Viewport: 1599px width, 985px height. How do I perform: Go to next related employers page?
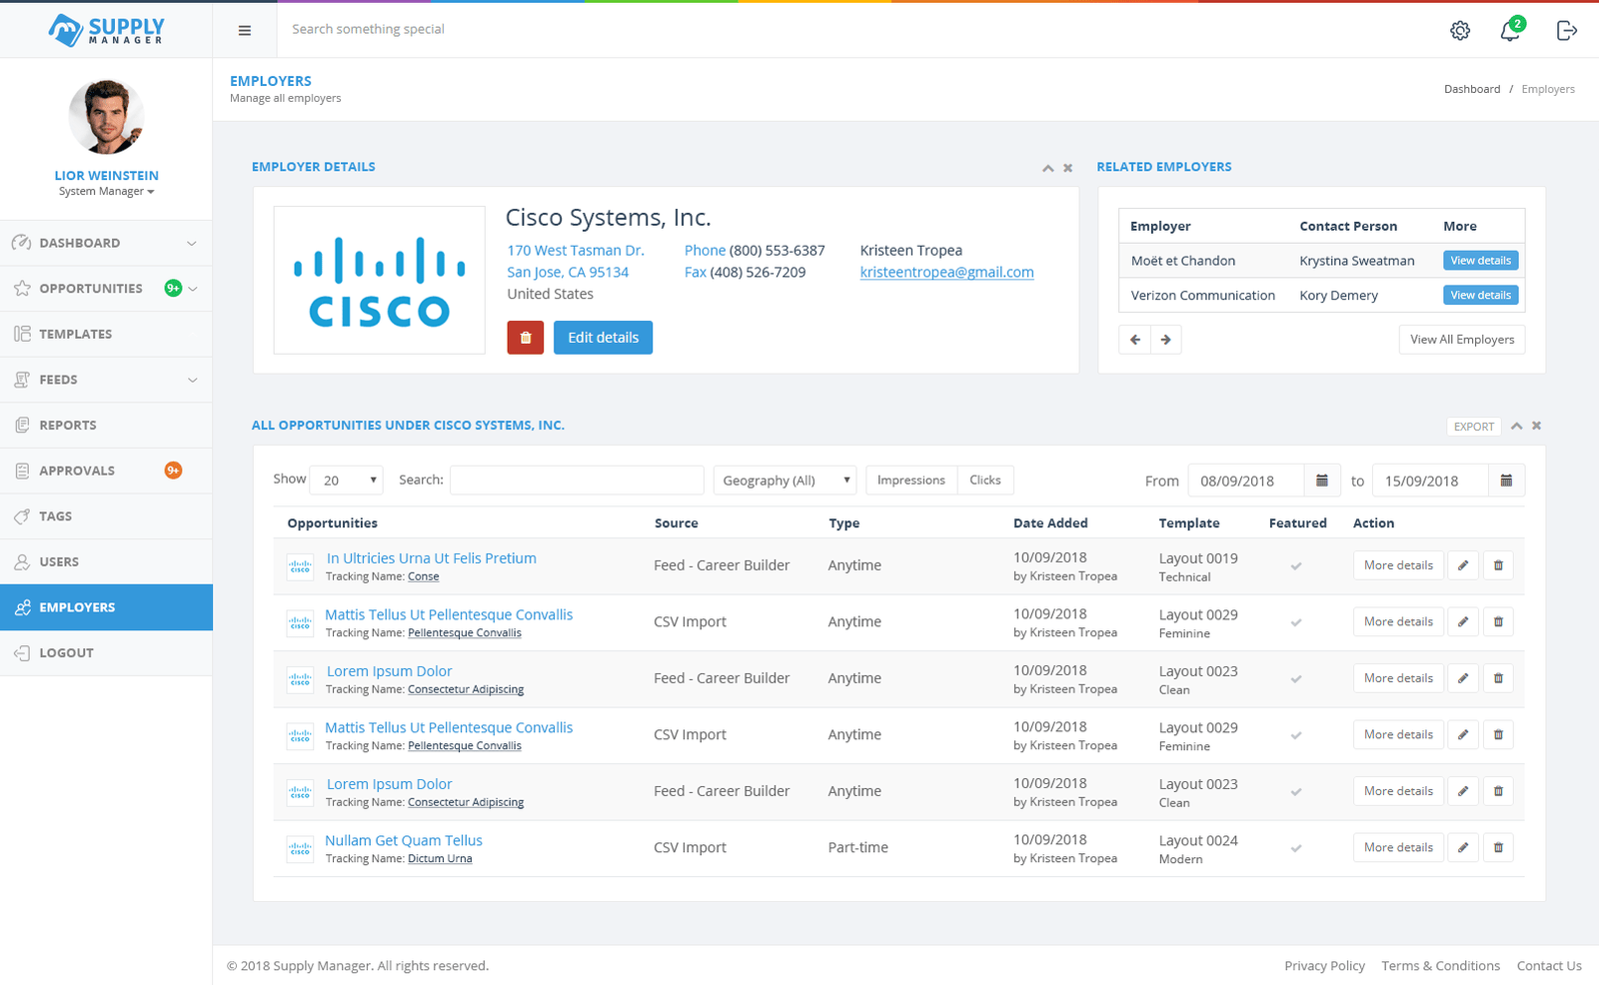(1166, 340)
